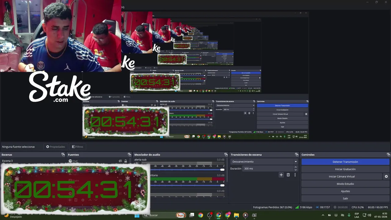Open Ajustes settings

coord(345,191)
